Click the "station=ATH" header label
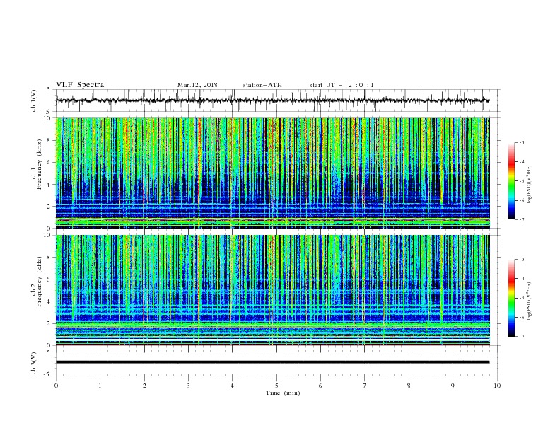The image size is (560, 433). tap(262, 85)
